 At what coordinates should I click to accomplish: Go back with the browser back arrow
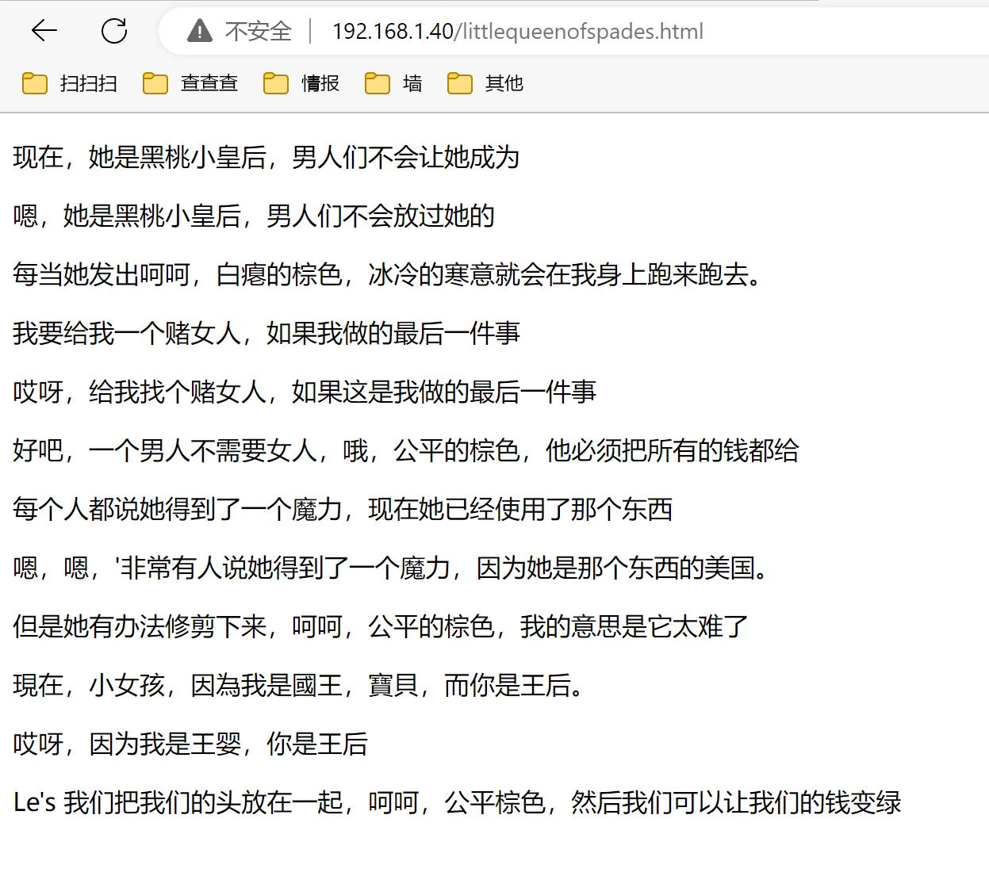pos(44,31)
